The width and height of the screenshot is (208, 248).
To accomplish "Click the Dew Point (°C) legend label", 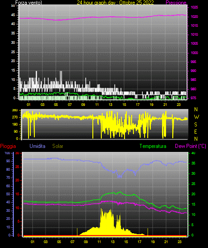I will tap(191, 146).
